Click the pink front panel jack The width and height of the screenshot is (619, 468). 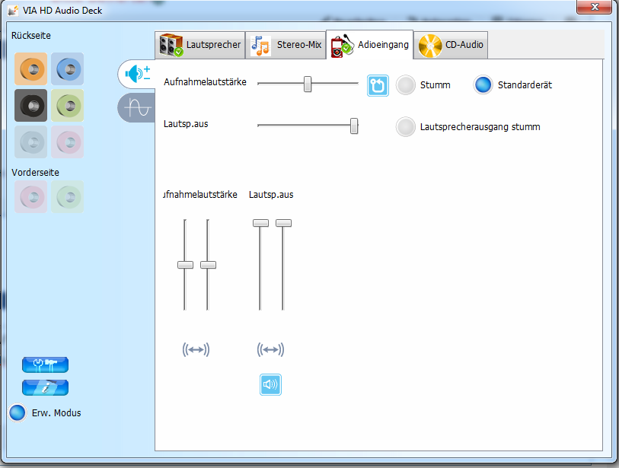coord(30,197)
